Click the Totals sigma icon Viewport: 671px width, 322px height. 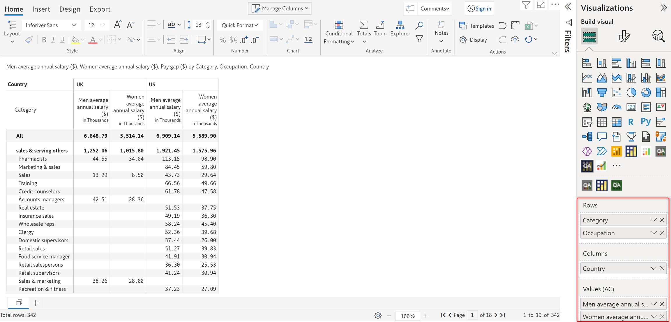[x=364, y=25]
